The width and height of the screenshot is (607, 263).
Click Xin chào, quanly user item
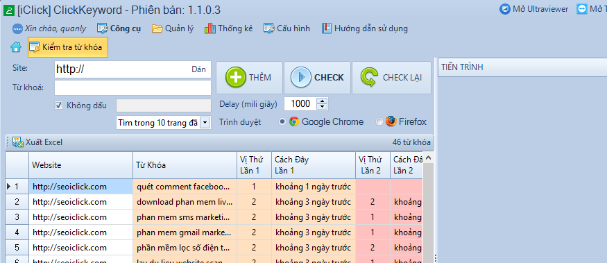pos(49,28)
